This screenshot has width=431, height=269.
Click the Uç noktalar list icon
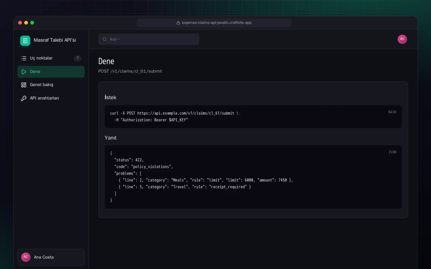(24, 58)
